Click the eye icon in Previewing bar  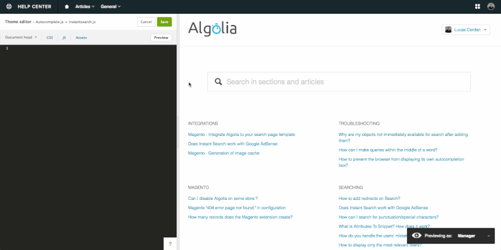416,236
